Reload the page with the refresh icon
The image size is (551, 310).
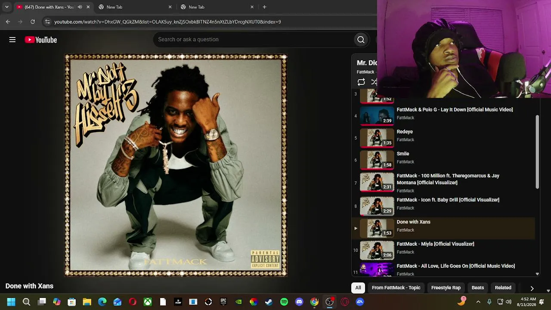click(x=33, y=22)
